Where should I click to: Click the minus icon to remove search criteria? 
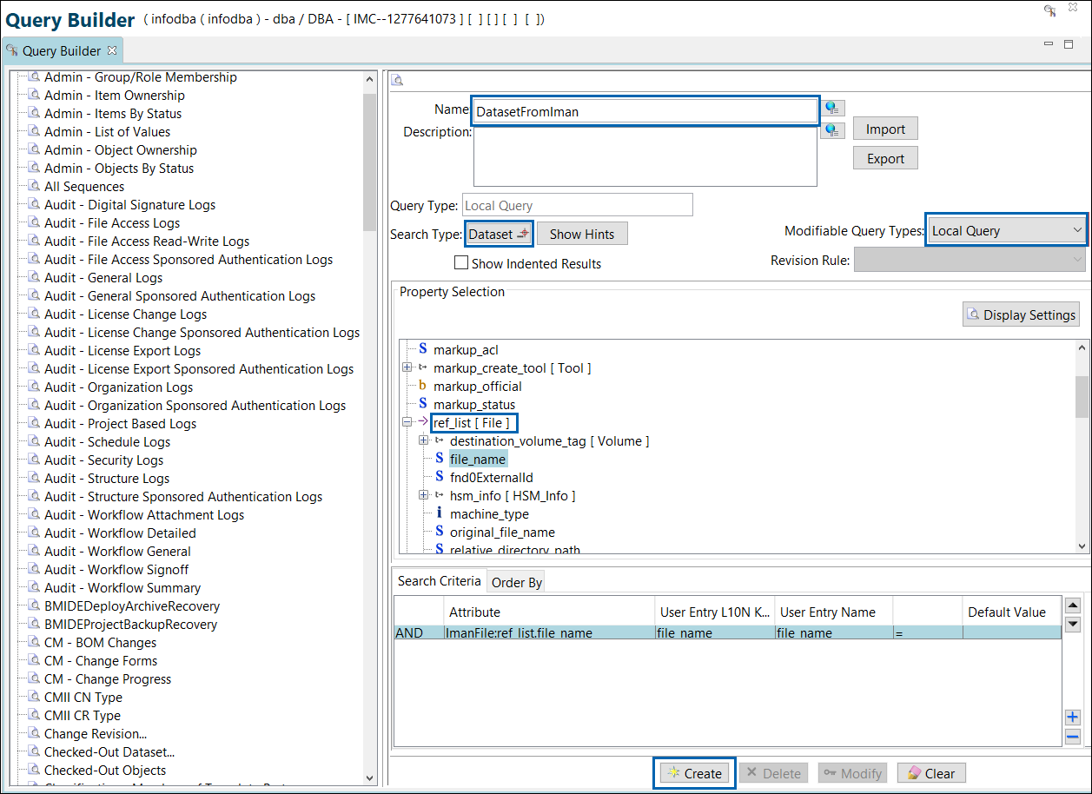(1073, 737)
